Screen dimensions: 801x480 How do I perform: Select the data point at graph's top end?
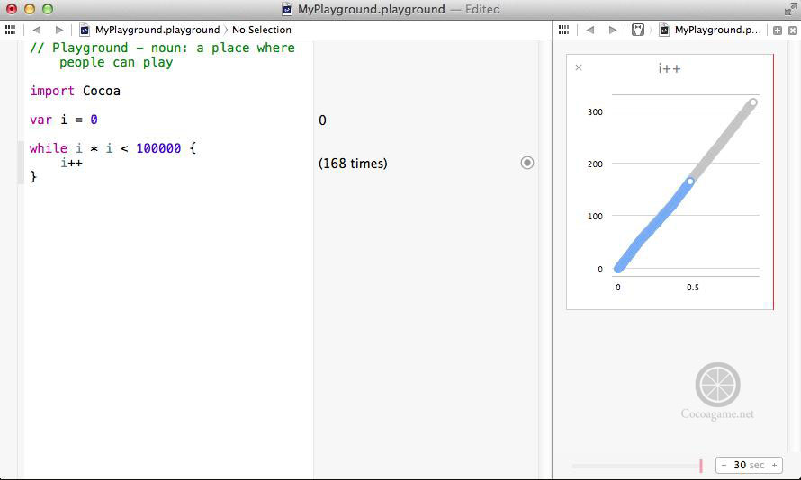click(753, 102)
